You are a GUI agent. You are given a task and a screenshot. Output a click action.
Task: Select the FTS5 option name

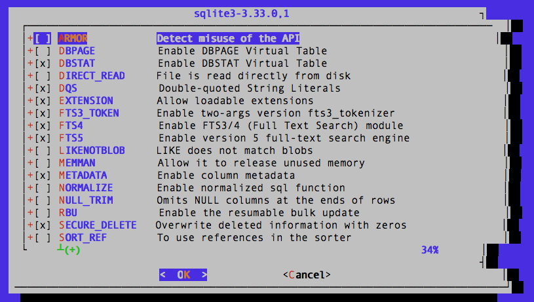[x=71, y=138]
